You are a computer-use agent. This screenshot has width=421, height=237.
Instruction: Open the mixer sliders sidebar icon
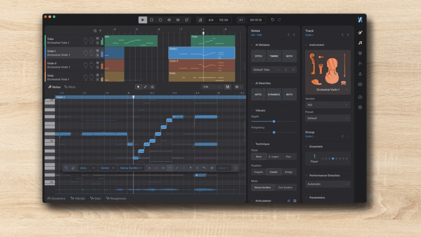coord(360,53)
